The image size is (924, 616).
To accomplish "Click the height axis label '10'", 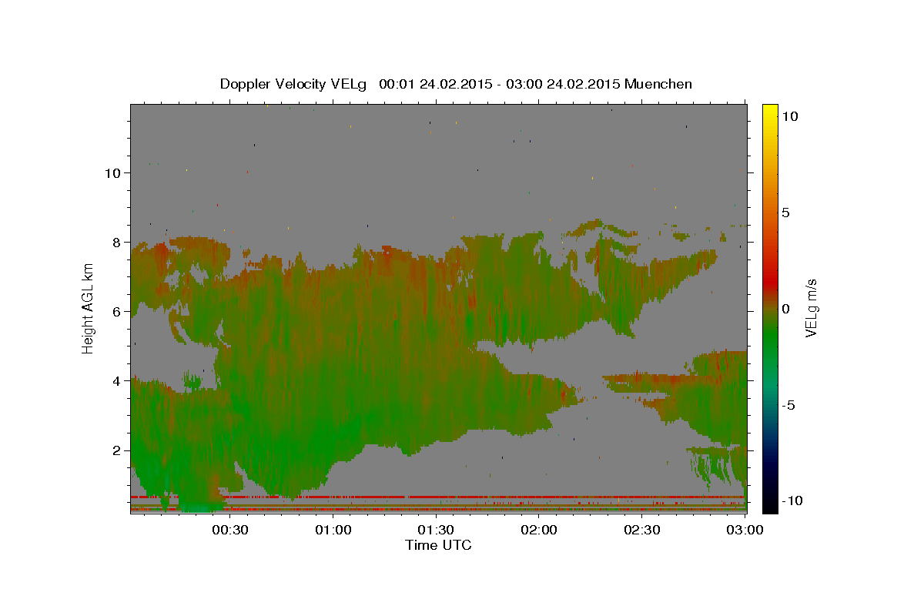I will [112, 172].
